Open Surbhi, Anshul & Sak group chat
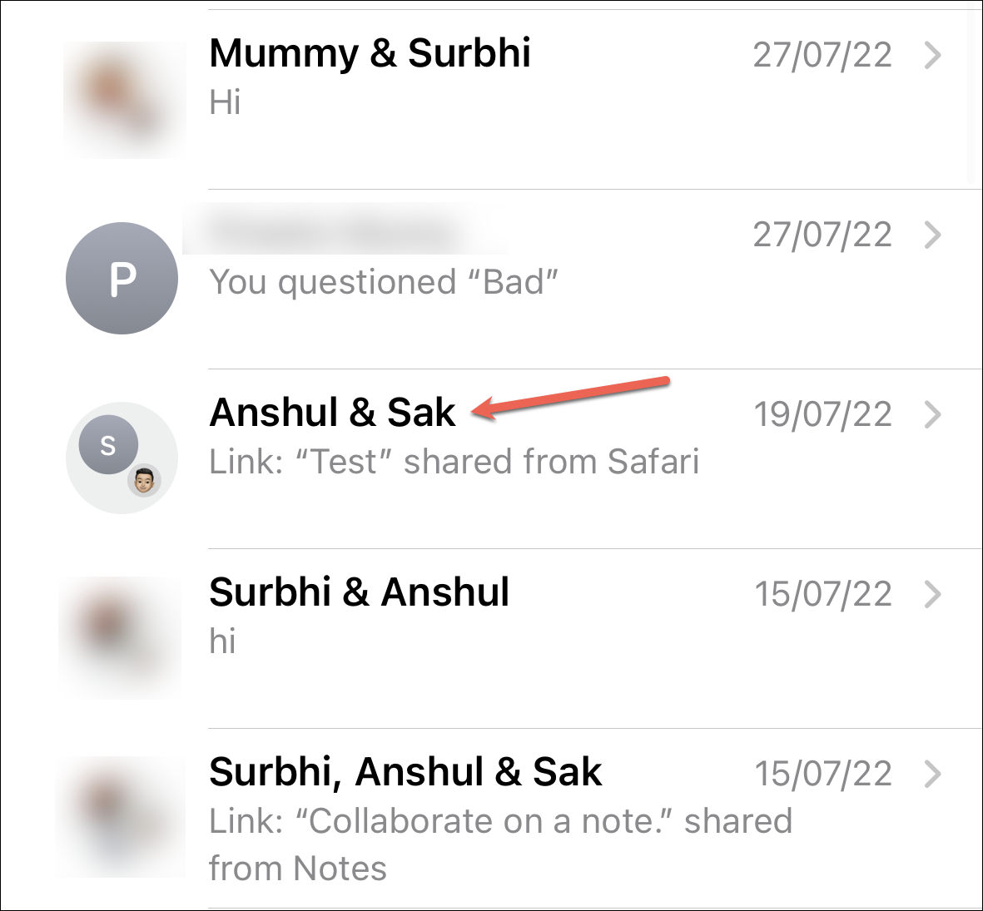Image resolution: width=983 pixels, height=911 pixels. [405, 773]
